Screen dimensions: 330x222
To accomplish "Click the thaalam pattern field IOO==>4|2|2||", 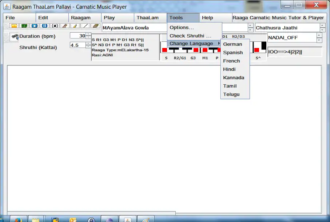I will tap(295, 52).
